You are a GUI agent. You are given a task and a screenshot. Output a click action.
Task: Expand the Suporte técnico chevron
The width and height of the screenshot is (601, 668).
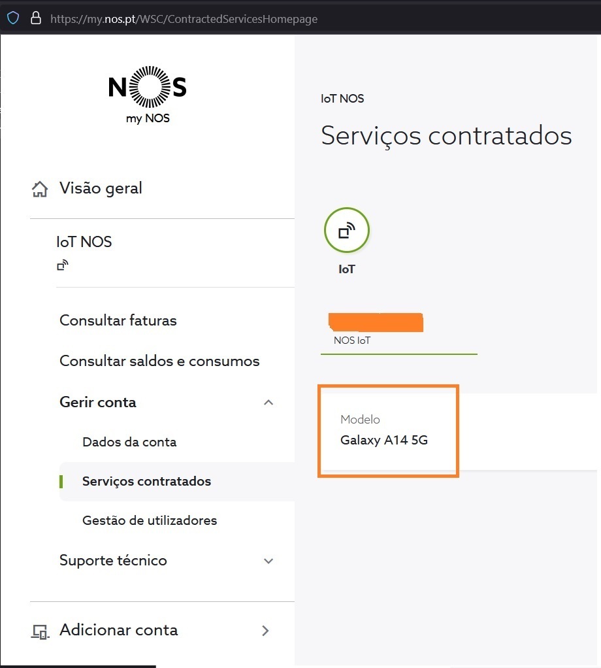[268, 561]
